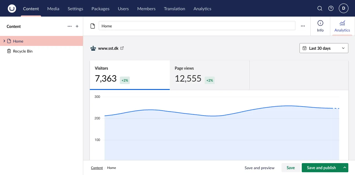Image resolution: width=355 pixels, height=175 pixels.
Task: Switch to the Media section
Action: 53,9
